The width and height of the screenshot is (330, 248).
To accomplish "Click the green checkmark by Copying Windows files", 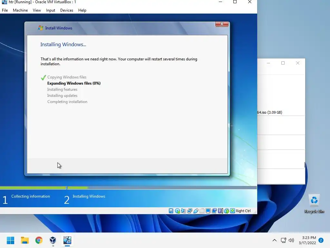I will pos(44,77).
